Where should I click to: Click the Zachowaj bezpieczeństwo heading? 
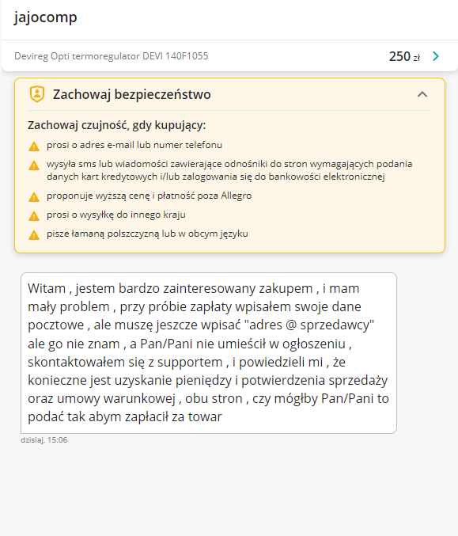132,94
